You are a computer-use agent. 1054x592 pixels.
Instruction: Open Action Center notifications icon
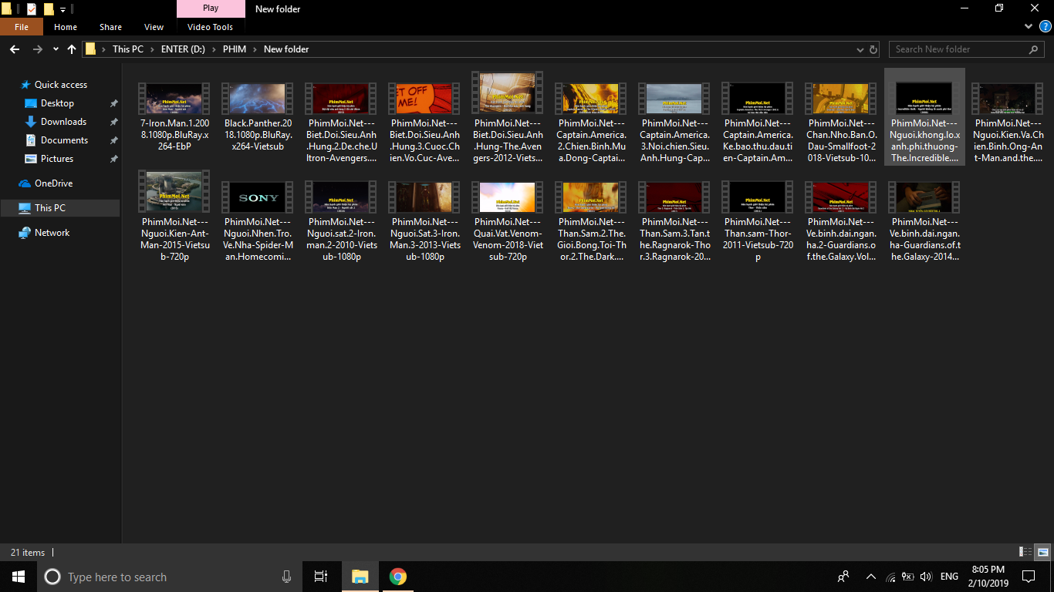pyautogui.click(x=1029, y=577)
